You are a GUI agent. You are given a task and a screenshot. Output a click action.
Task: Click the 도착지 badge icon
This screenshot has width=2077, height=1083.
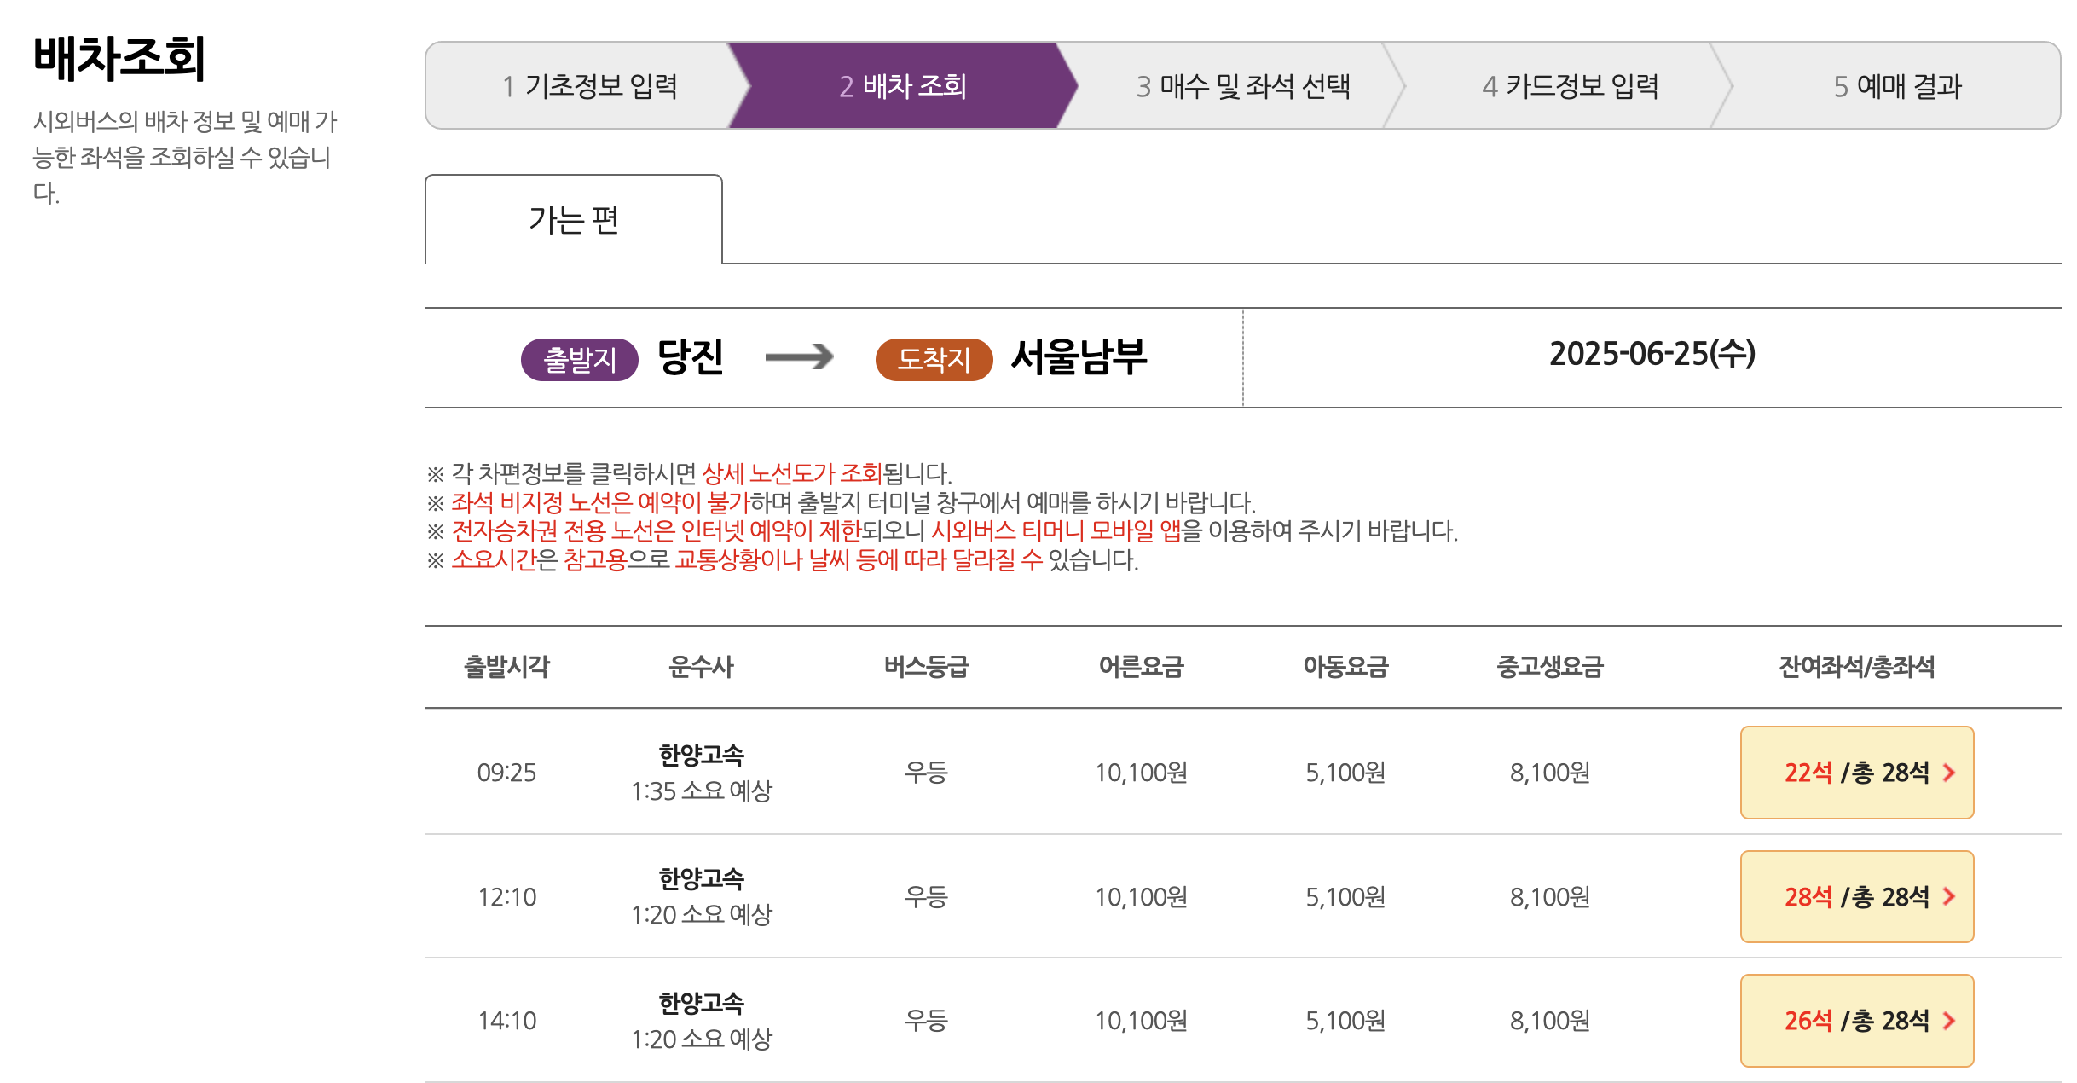tap(934, 359)
